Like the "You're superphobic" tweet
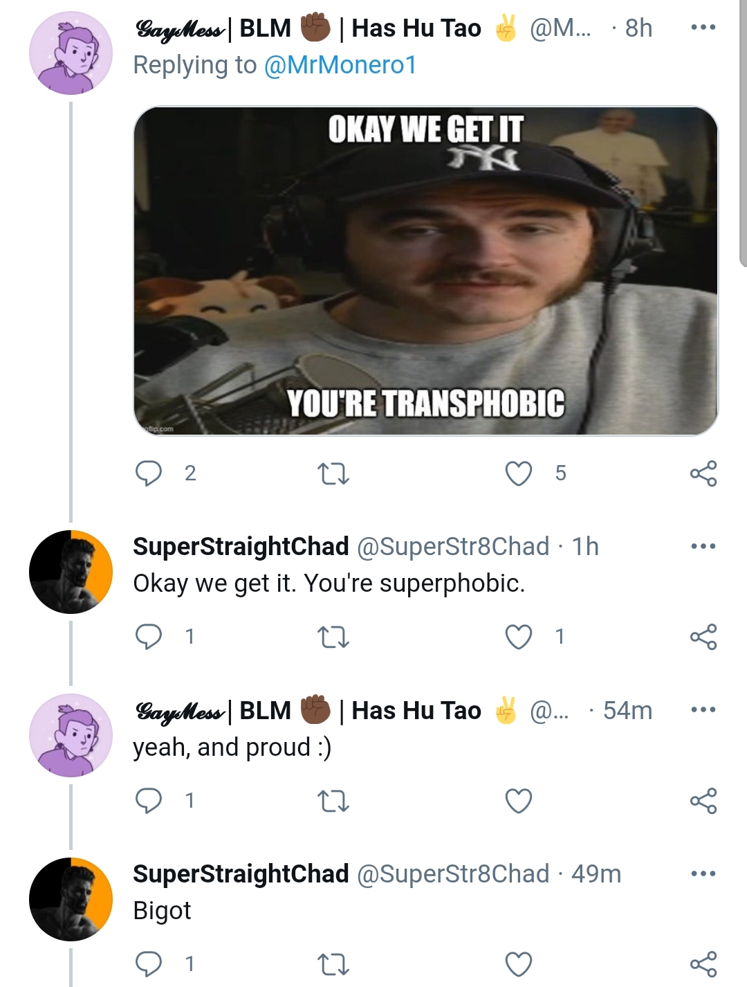 (519, 637)
